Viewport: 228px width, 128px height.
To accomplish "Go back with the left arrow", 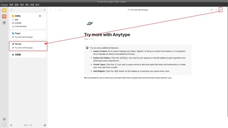I will (51, 10).
